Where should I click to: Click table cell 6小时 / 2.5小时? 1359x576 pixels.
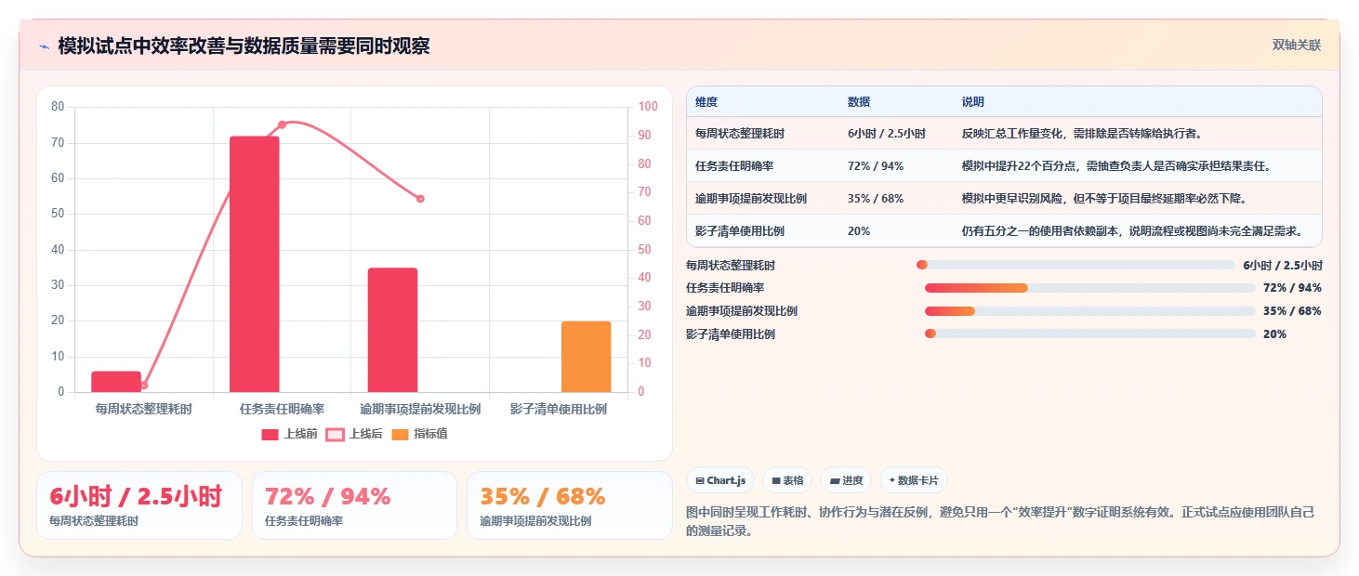click(887, 134)
